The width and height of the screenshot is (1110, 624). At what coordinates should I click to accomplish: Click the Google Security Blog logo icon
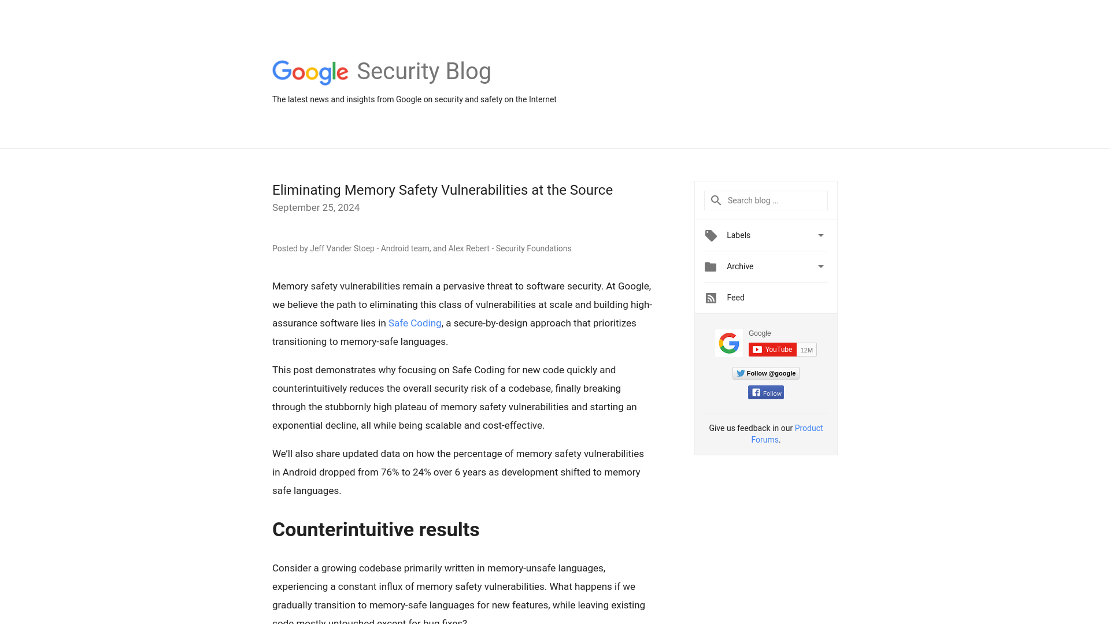pyautogui.click(x=310, y=72)
